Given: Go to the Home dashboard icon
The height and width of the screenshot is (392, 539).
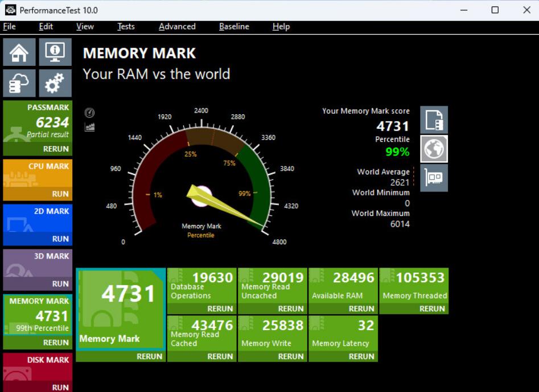Looking at the screenshot, I should (19, 52).
